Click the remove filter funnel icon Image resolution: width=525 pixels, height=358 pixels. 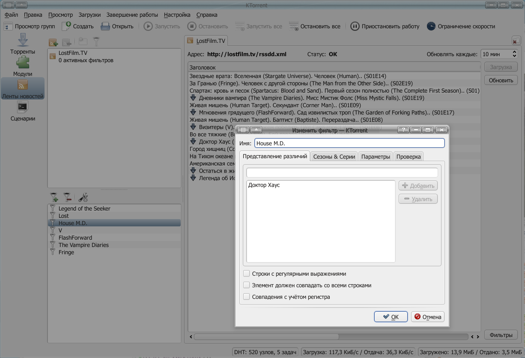[67, 197]
